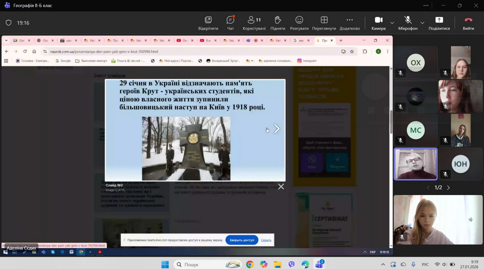Image resolution: width=484 pixels, height=269 pixels.
Task: Open the Переглянути view options
Action: click(x=324, y=23)
